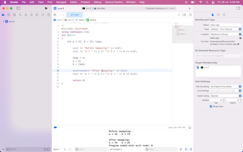Toggle the variables view pane
This screenshot has width=243, height=152.
[x=187, y=149]
